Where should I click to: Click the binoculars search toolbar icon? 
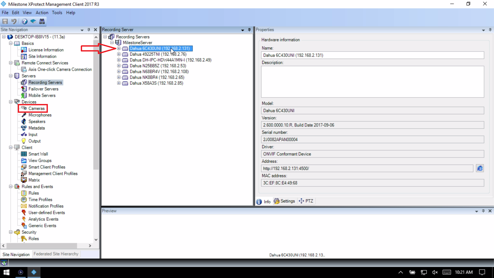coord(42,21)
